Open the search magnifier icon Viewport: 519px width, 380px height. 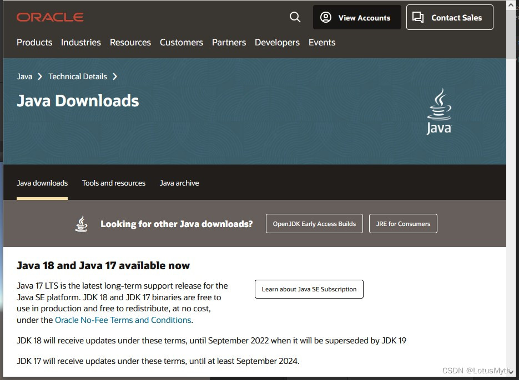(295, 17)
